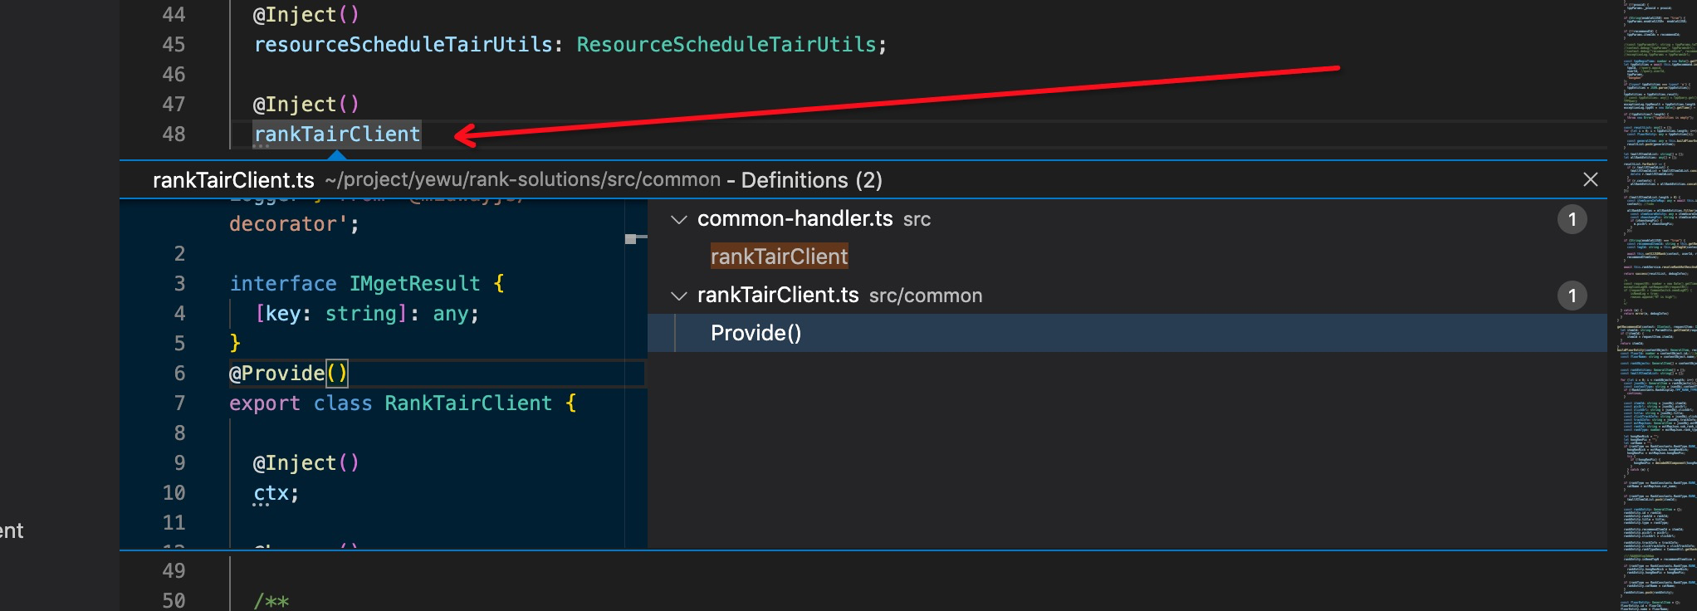Select the Provide() definition result
The image size is (1697, 611).
click(756, 333)
